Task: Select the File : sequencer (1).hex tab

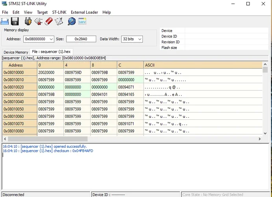Action: (52, 52)
